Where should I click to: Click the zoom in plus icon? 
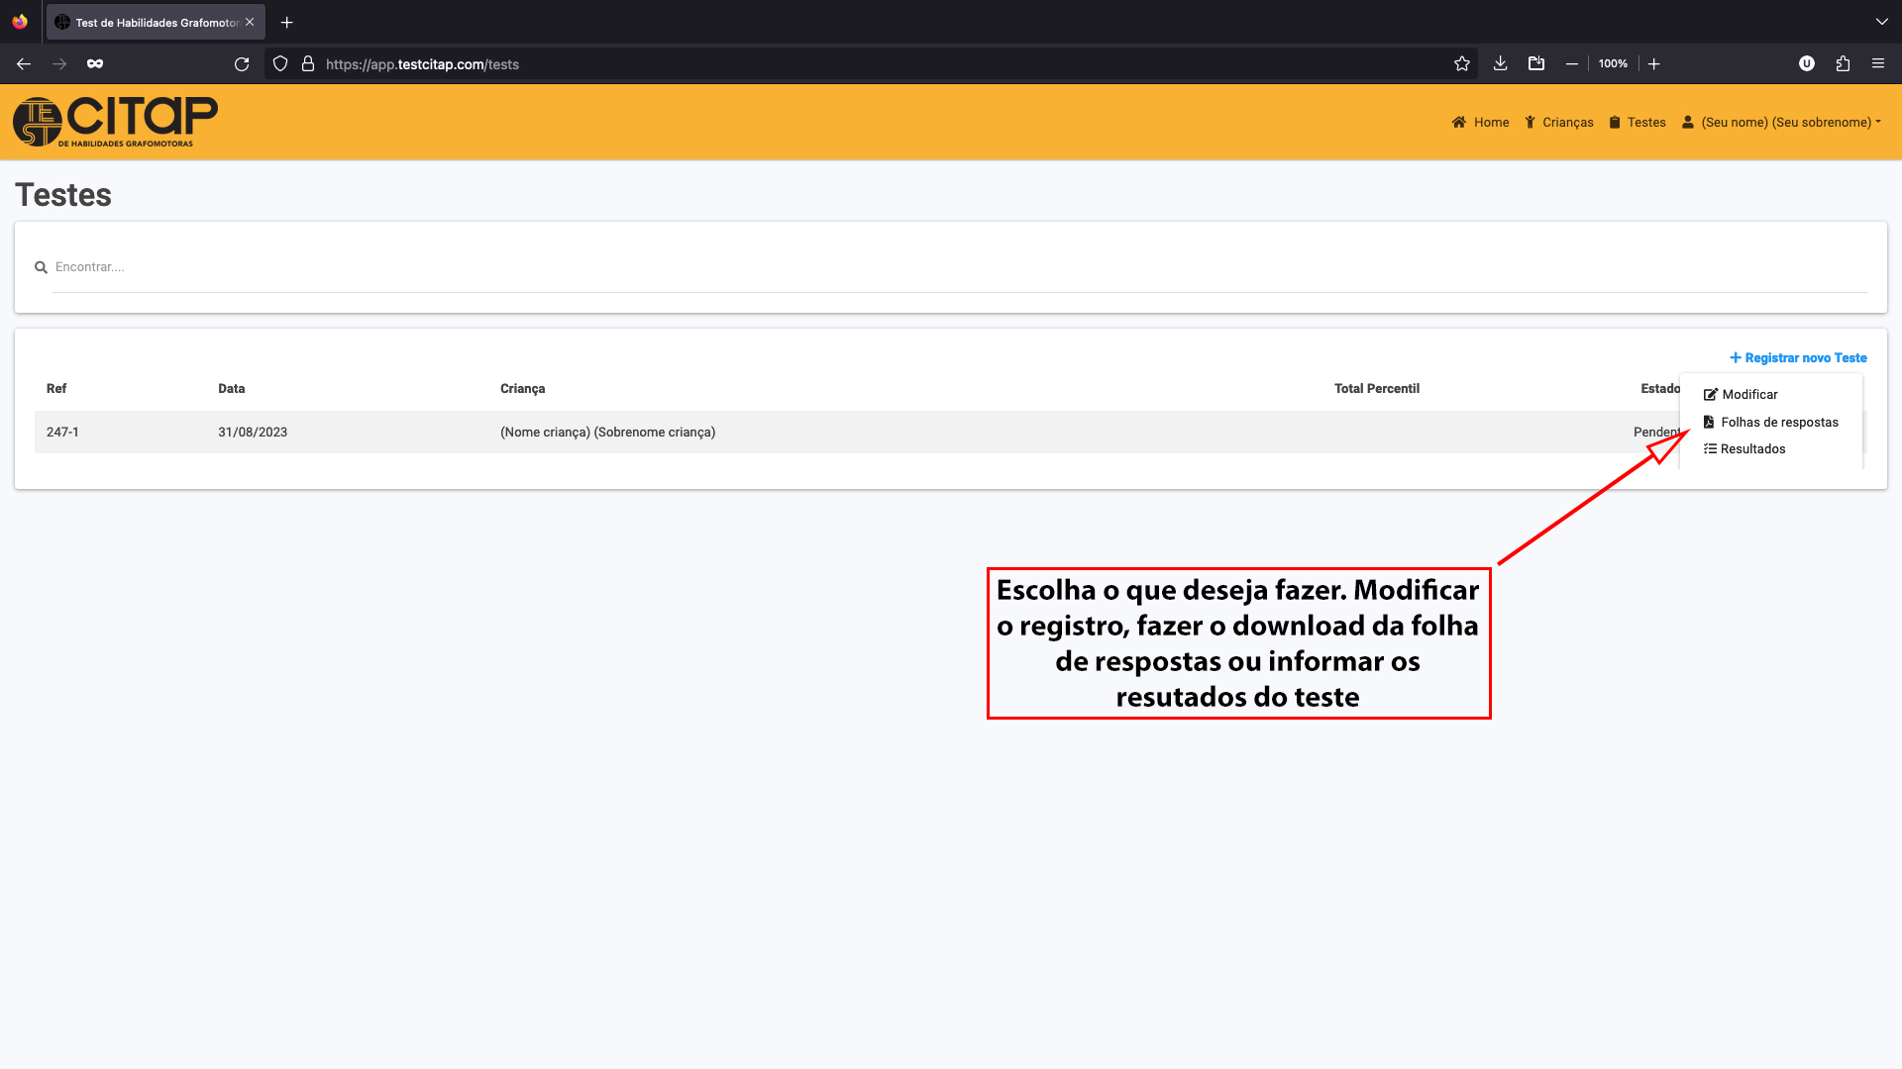click(1653, 64)
